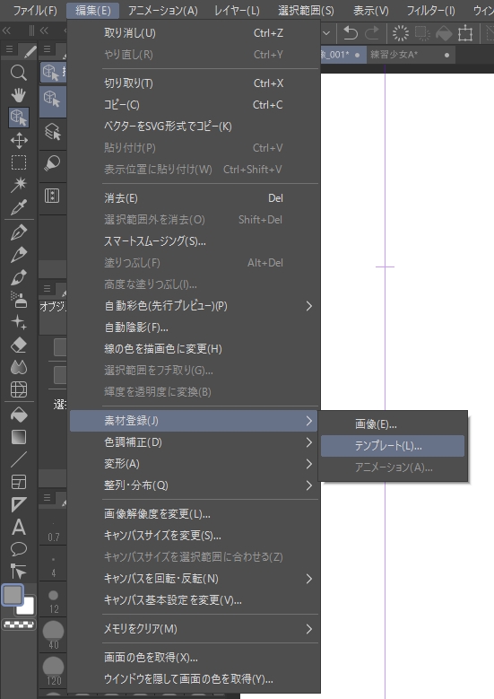Select the Eraser tool
This screenshot has height=699, width=494.
tap(18, 345)
